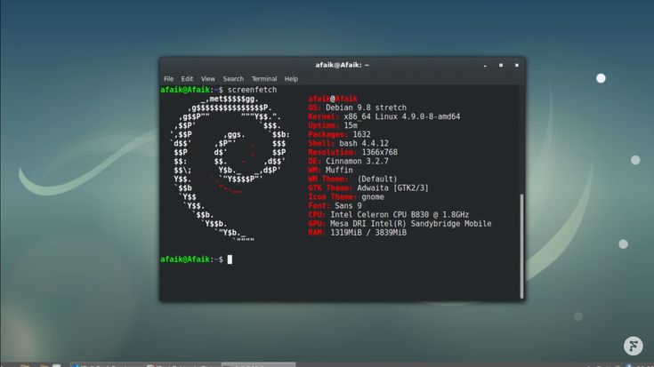654x367 pixels.
Task: Maximize the terminal window
Action: (501, 65)
